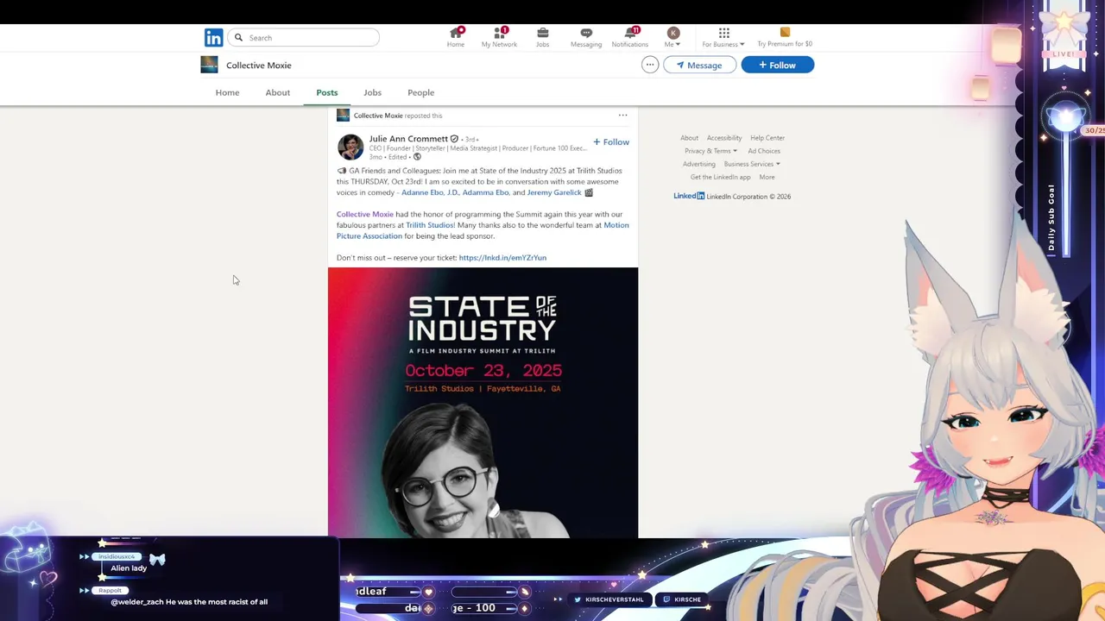Open Adamma Ebo mention
Viewport: 1105px width, 621px height.
tap(485, 192)
